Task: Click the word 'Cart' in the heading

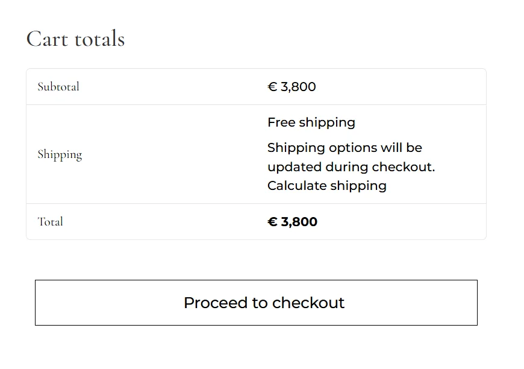Action: 47,39
